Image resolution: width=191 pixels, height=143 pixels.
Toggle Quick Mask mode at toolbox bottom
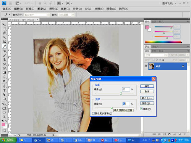click(4, 130)
